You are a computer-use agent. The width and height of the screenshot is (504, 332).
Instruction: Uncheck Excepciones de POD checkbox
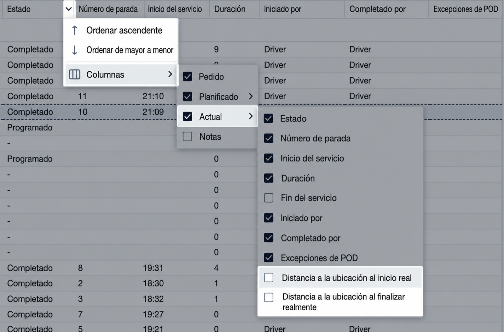tap(269, 258)
